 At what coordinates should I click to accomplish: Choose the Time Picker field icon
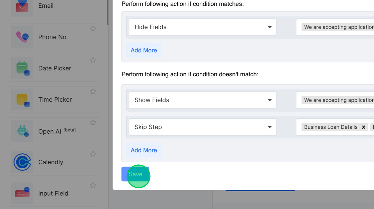pos(22,100)
